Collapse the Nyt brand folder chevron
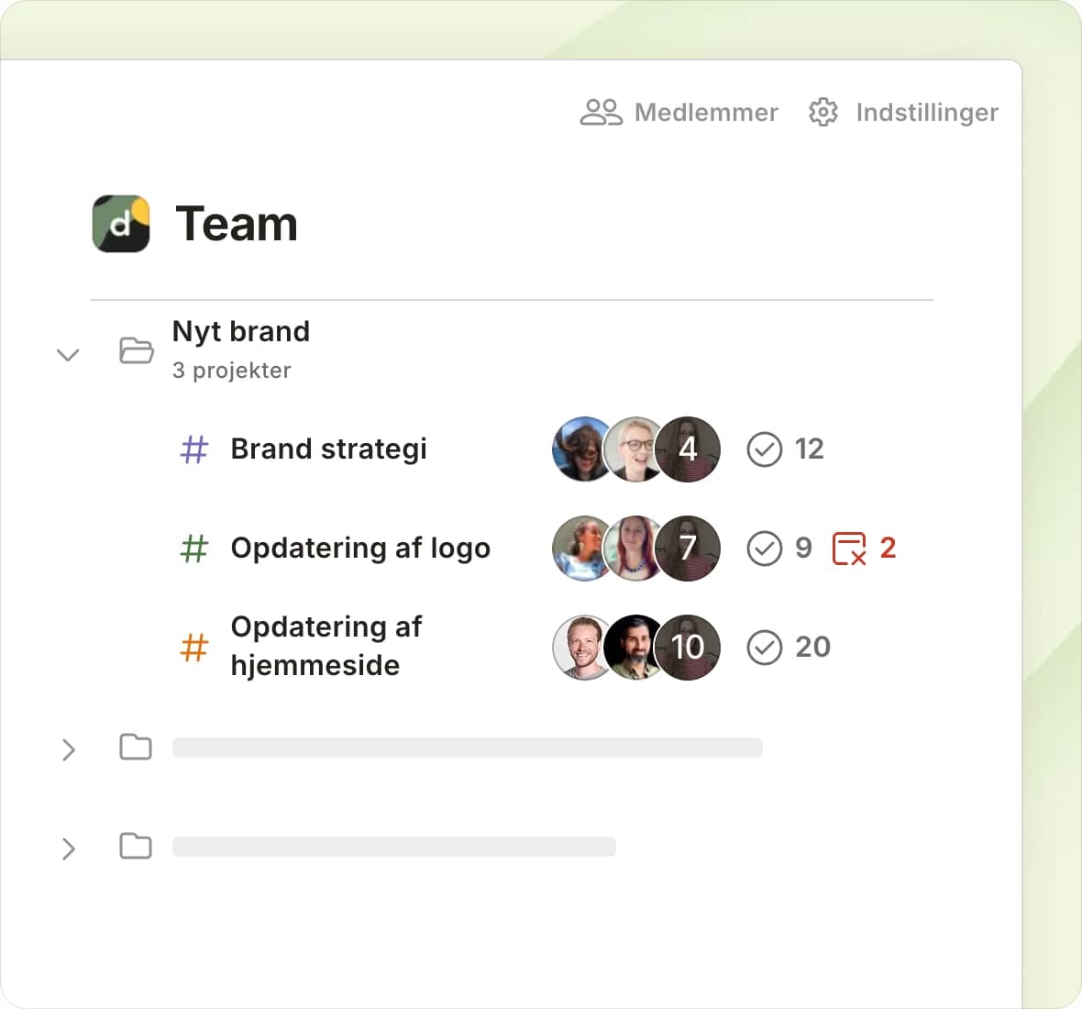This screenshot has width=1082, height=1009. click(x=68, y=354)
